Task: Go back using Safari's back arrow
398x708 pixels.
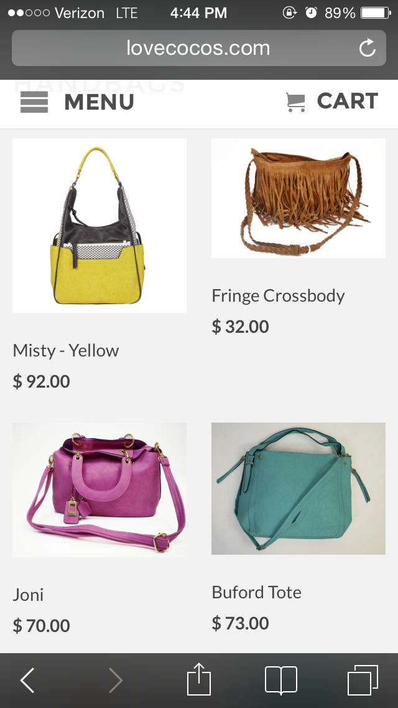Action: click(27, 680)
